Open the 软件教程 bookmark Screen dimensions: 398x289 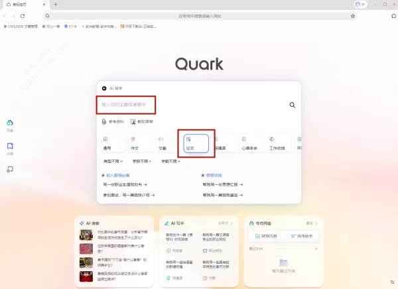pyautogui.click(x=99, y=27)
